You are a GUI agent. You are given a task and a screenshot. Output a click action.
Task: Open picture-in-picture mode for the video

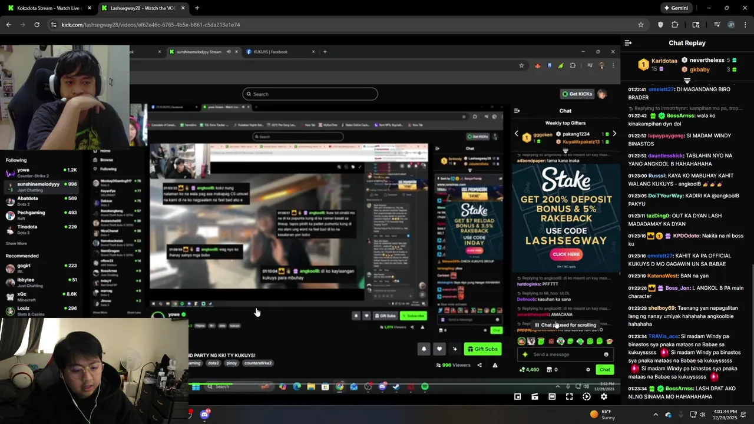tap(518, 397)
